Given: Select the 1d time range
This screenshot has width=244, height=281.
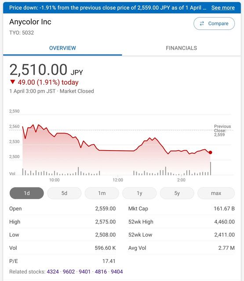Looking at the screenshot, I should 26,193.
